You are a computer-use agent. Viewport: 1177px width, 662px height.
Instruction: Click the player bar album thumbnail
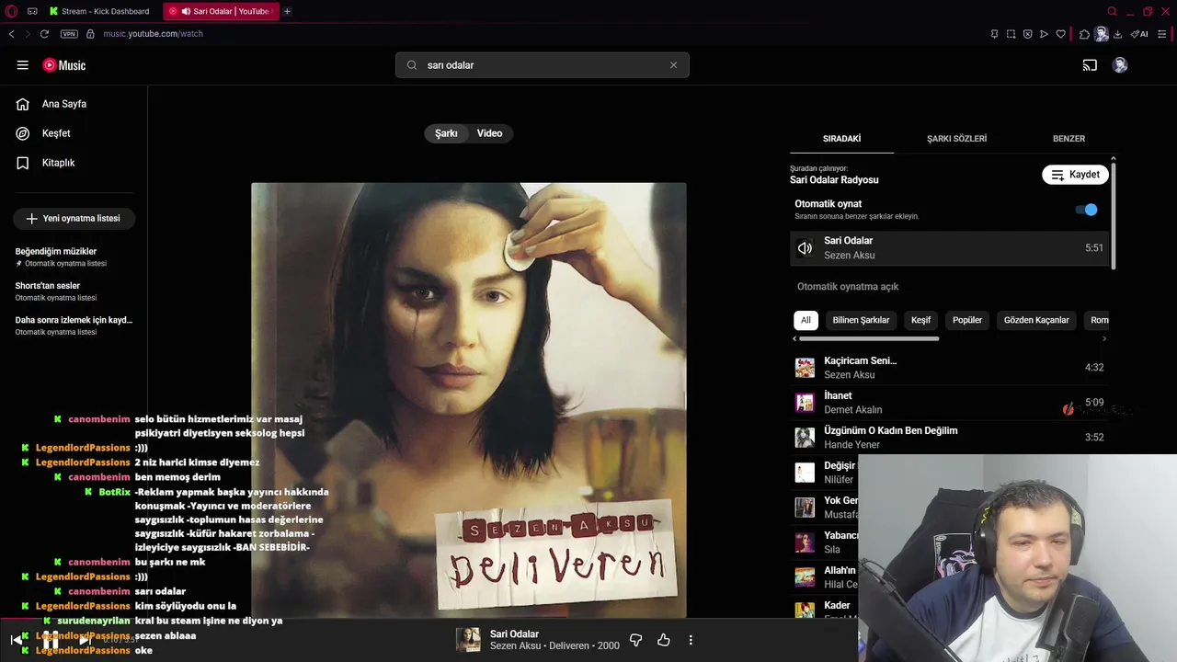click(469, 640)
